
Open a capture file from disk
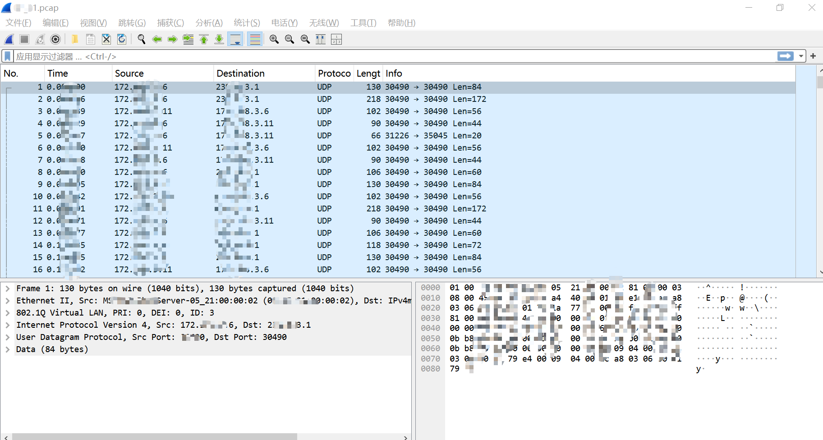point(75,40)
